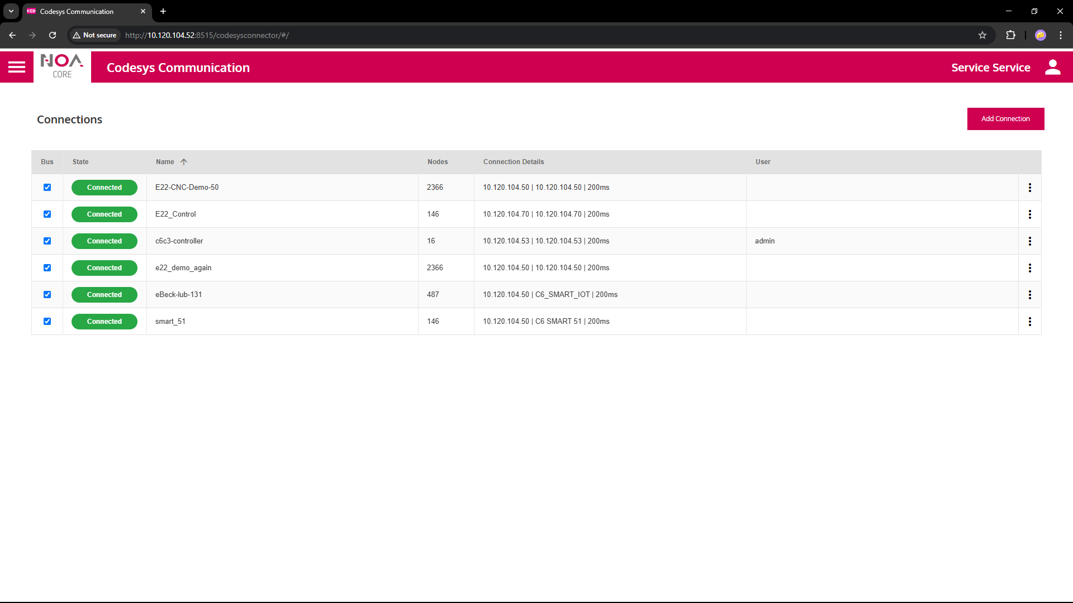Image resolution: width=1073 pixels, height=603 pixels.
Task: Open a new browser tab
Action: tap(163, 11)
